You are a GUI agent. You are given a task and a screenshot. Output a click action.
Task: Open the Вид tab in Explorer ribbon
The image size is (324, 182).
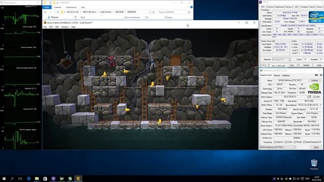click(83, 7)
